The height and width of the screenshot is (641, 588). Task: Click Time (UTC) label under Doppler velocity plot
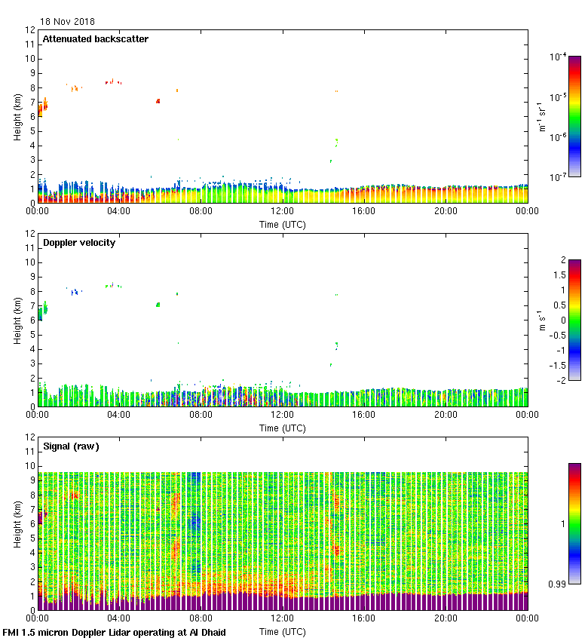tap(283, 428)
